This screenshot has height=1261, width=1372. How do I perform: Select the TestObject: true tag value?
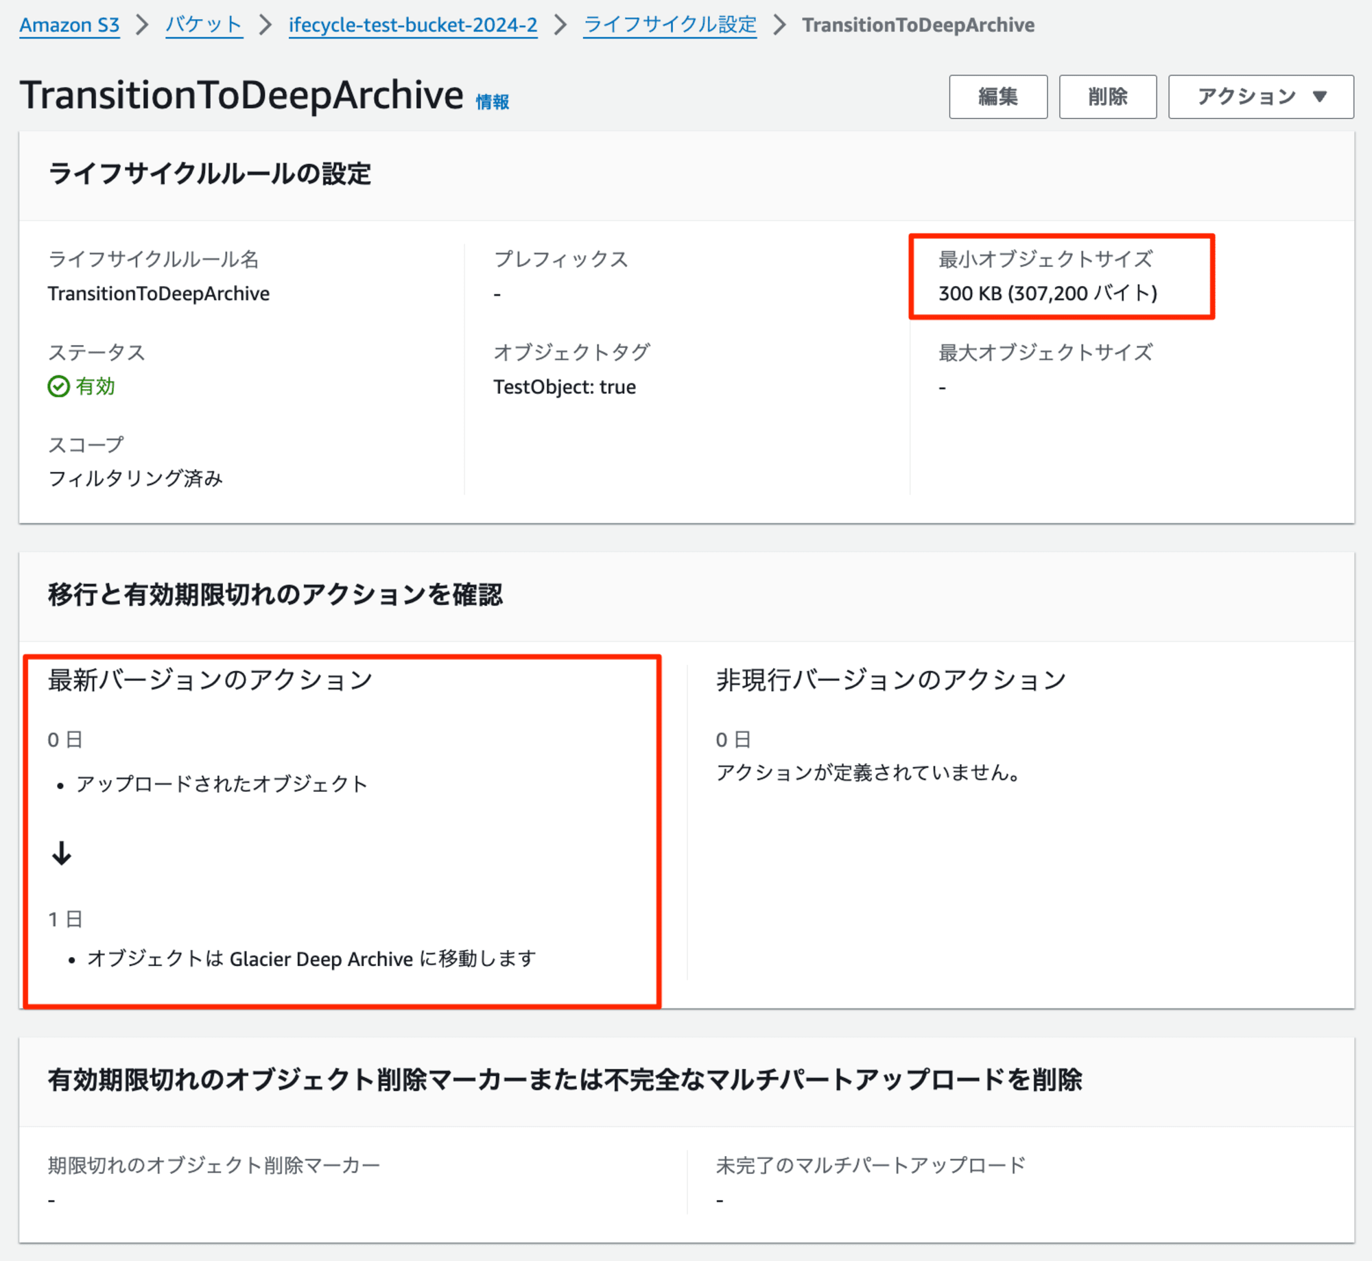pyautogui.click(x=565, y=387)
